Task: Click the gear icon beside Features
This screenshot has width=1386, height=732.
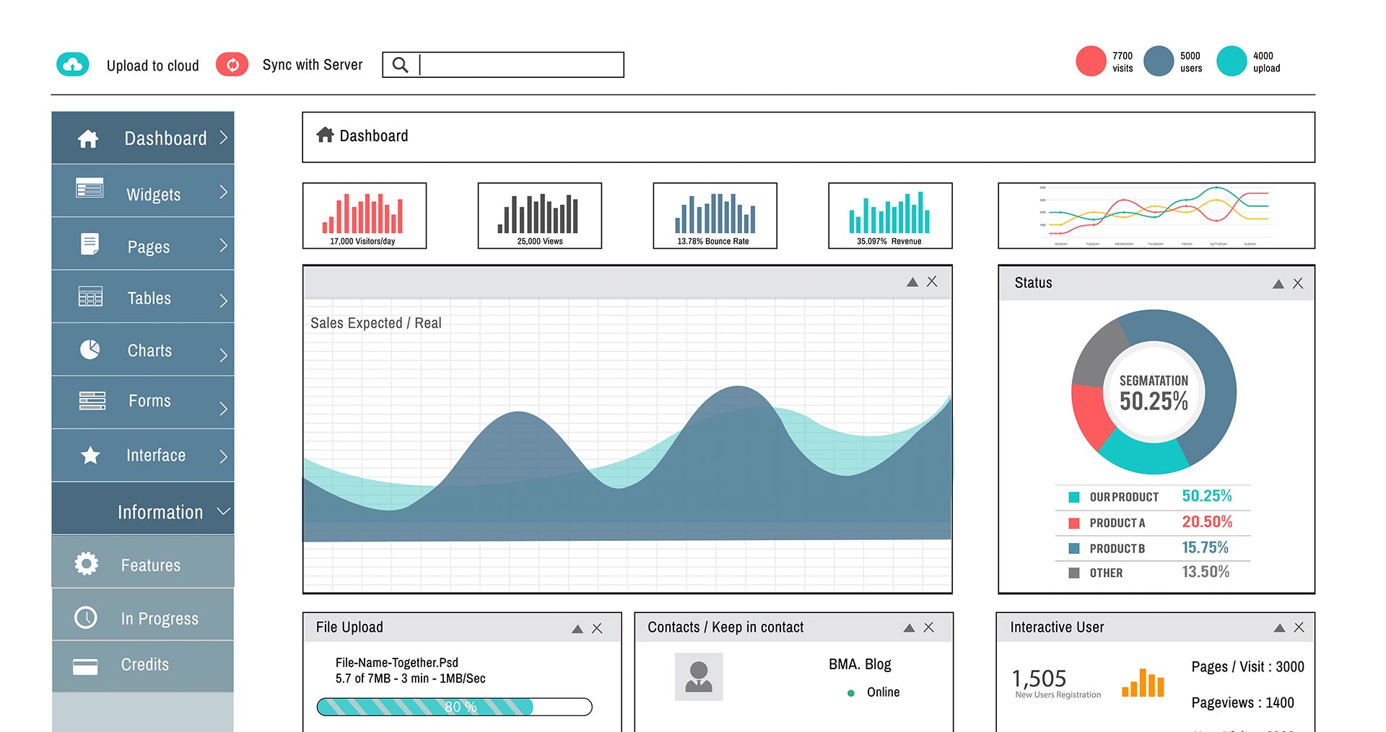Action: pyautogui.click(x=87, y=563)
